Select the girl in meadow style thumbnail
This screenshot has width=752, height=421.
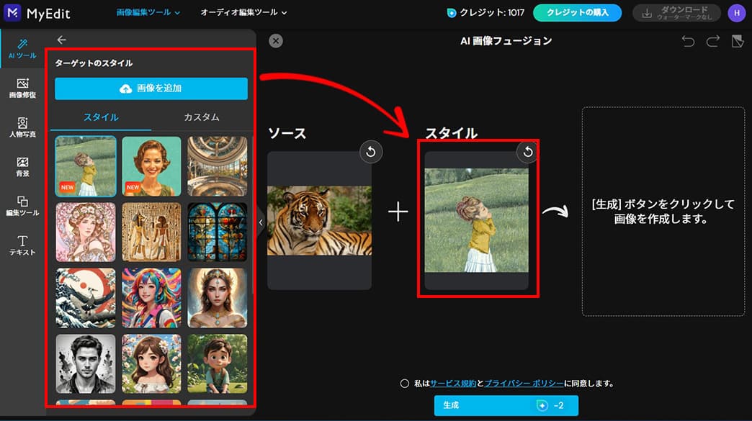pos(86,166)
